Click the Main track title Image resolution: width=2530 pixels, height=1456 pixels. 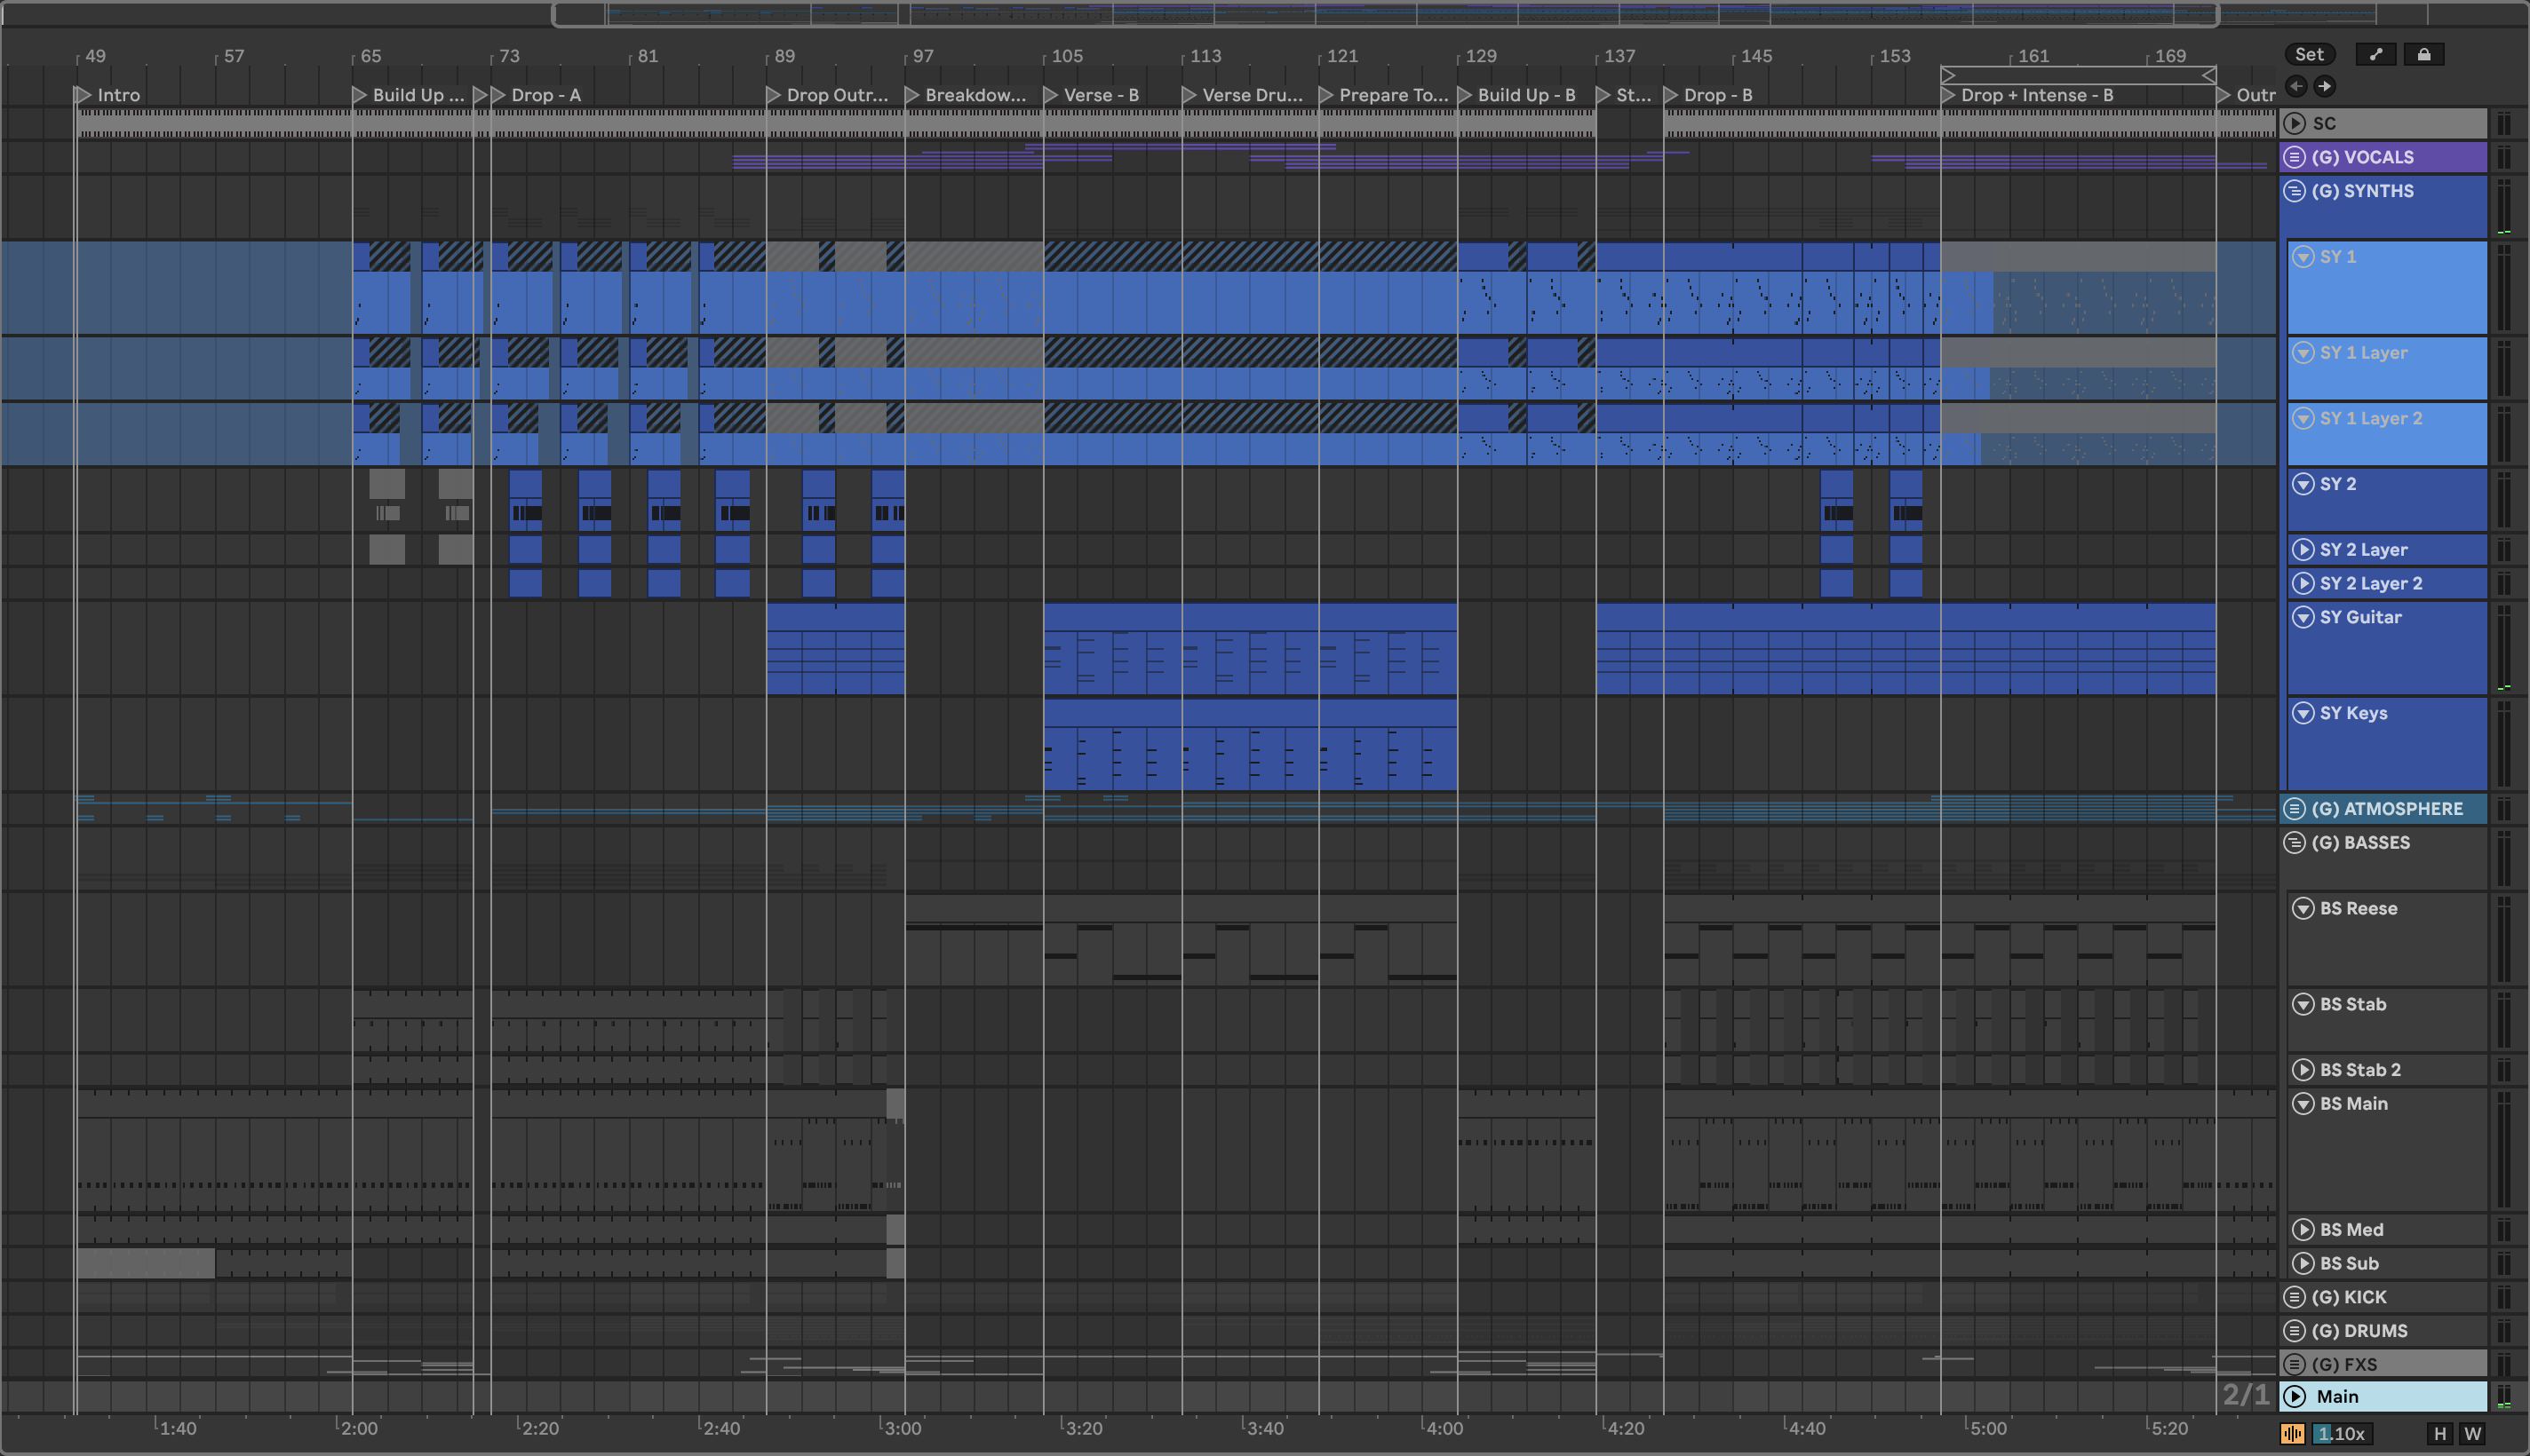[2338, 1397]
